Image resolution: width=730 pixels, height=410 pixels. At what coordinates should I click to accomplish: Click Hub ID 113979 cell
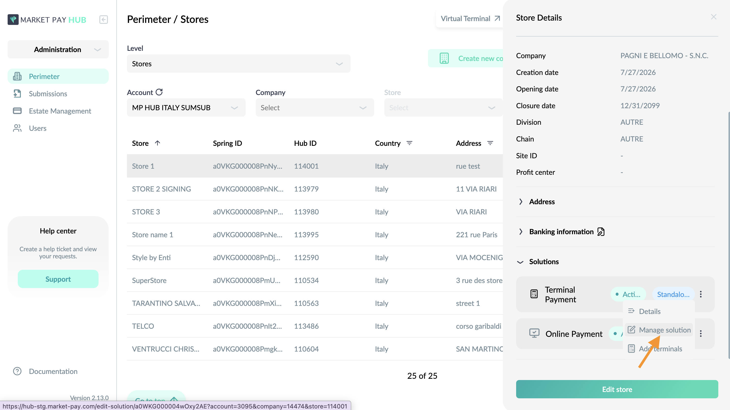pyautogui.click(x=306, y=189)
